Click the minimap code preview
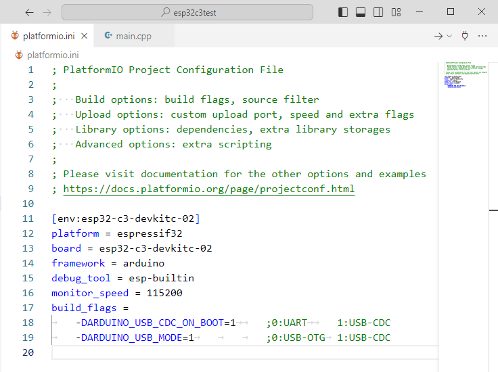 466,75
